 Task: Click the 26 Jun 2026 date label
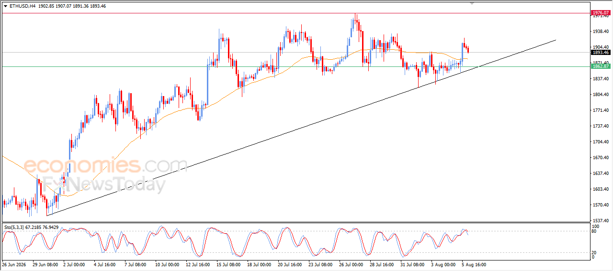pos(14,264)
